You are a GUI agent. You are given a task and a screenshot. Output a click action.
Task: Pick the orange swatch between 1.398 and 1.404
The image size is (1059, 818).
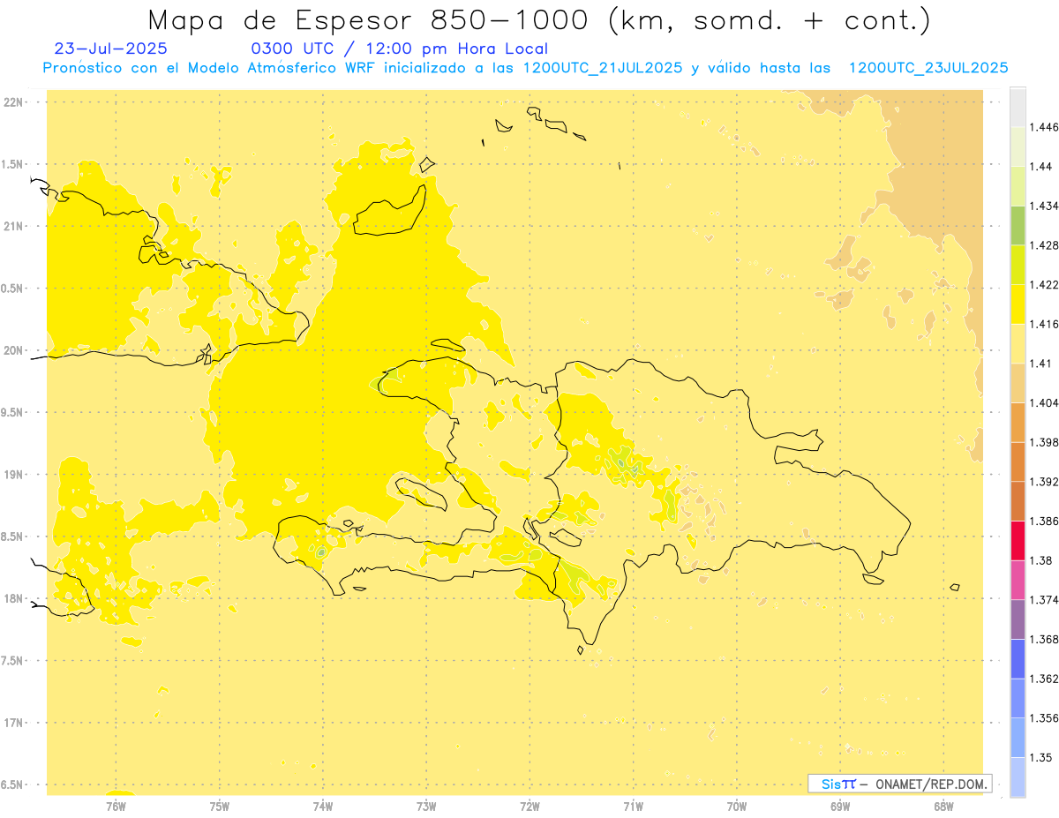pos(1017,422)
